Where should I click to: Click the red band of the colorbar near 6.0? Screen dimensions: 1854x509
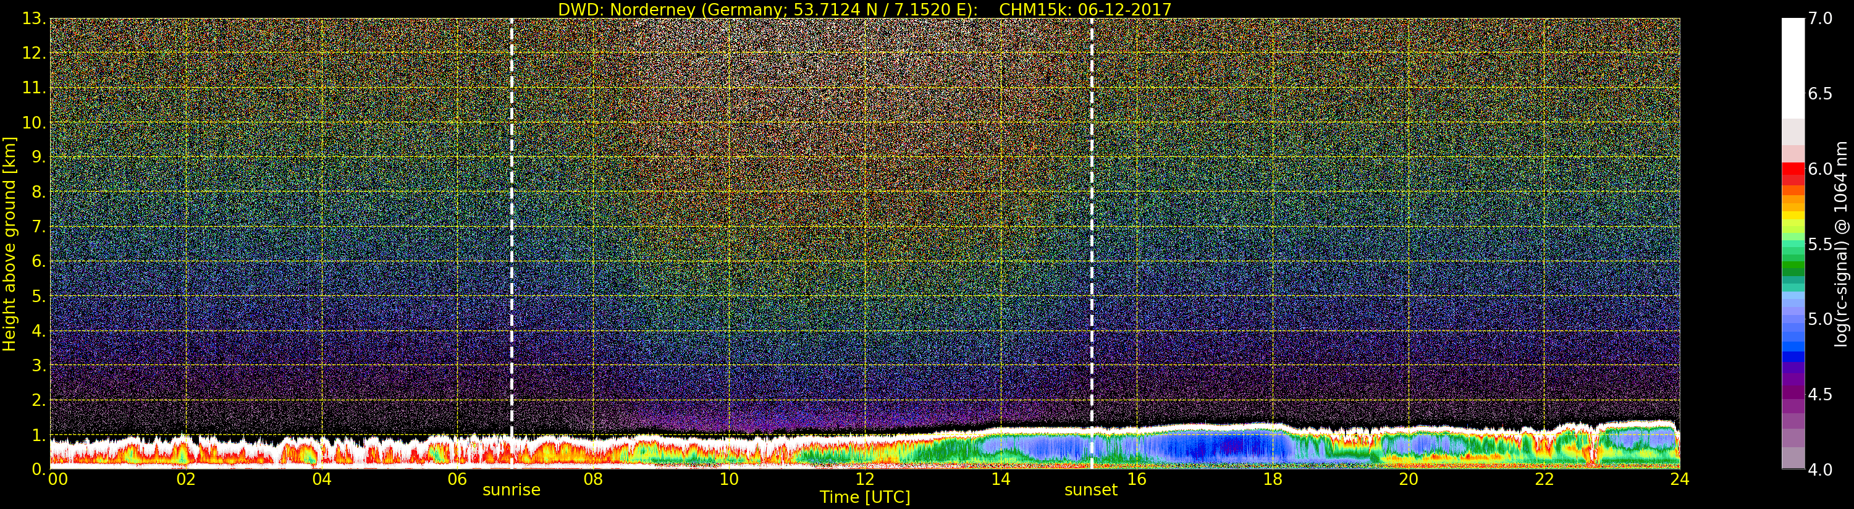point(1793,170)
